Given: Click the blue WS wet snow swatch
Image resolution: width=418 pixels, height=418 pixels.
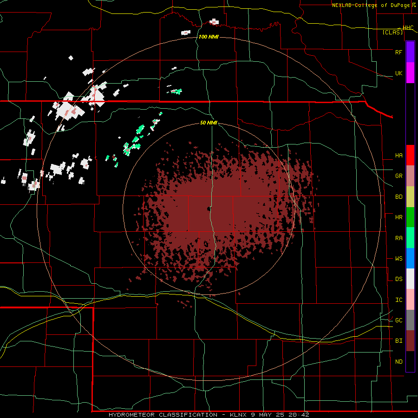Looking at the screenshot, I should tap(410, 258).
